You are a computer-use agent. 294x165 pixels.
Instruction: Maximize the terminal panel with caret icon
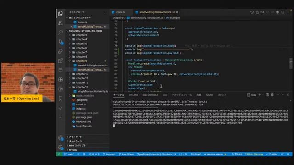click(x=283, y=95)
